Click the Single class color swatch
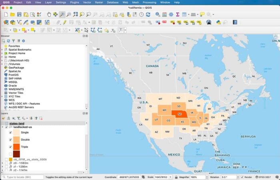Image resolution: width=280 pixels, height=180 pixels. tap(16, 133)
